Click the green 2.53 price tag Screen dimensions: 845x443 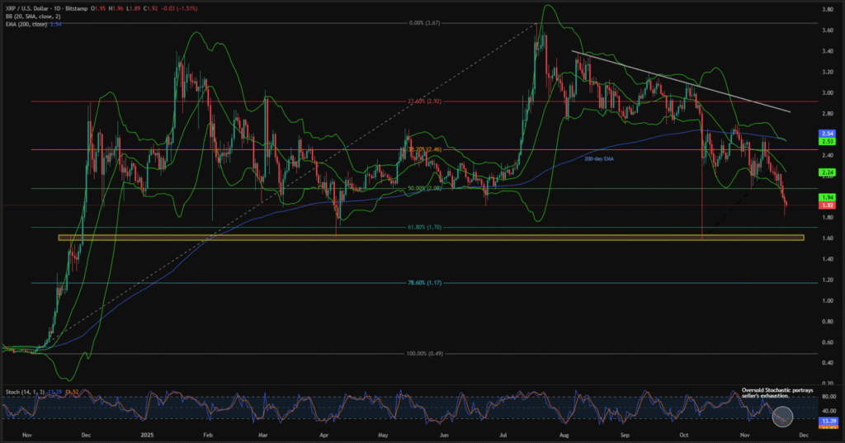(x=827, y=141)
